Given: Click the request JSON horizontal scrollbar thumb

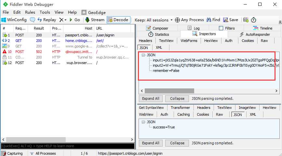Looking at the screenshot, I should coord(169,91).
